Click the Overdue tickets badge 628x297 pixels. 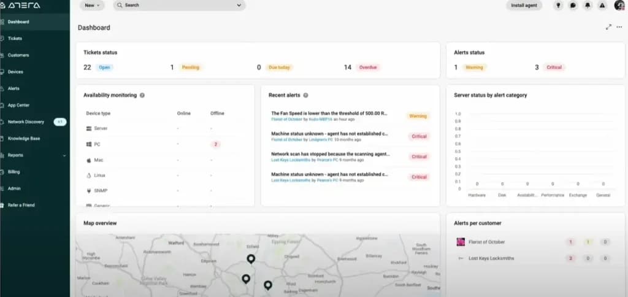[x=368, y=67]
